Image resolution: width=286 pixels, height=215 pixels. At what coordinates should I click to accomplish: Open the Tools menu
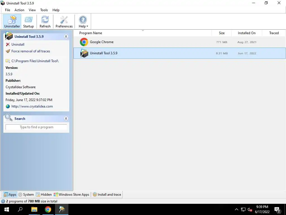point(44,10)
